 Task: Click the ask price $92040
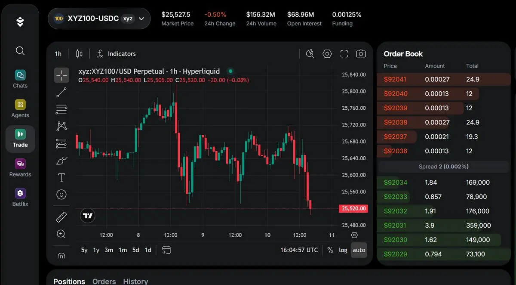pyautogui.click(x=395, y=93)
